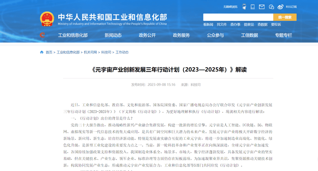
Task: Click 工作动态 breadcrumb link
Action: pyautogui.click(x=122, y=52)
